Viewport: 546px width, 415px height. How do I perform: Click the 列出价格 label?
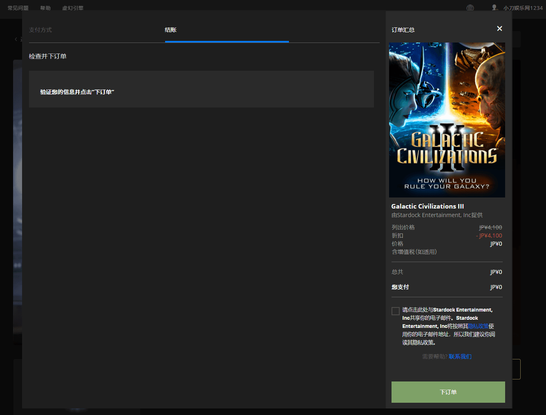pyautogui.click(x=403, y=227)
